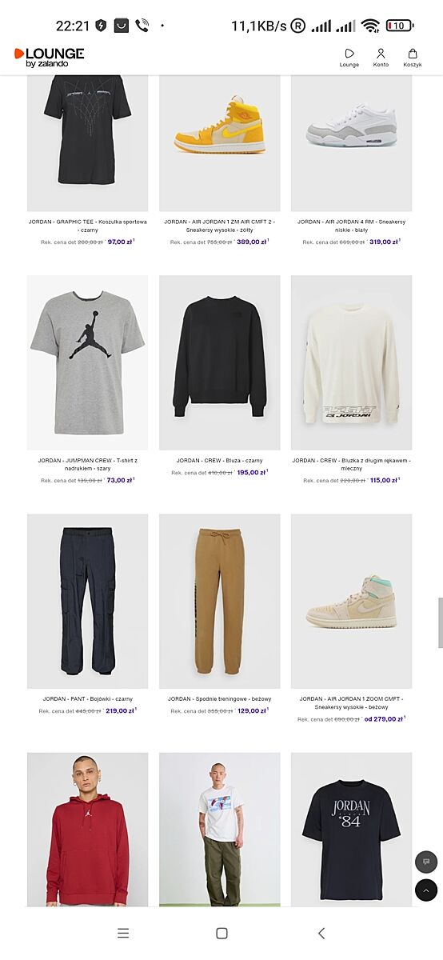Open the grey Jumpman T-shirt image
443x960 pixels.
[87, 362]
